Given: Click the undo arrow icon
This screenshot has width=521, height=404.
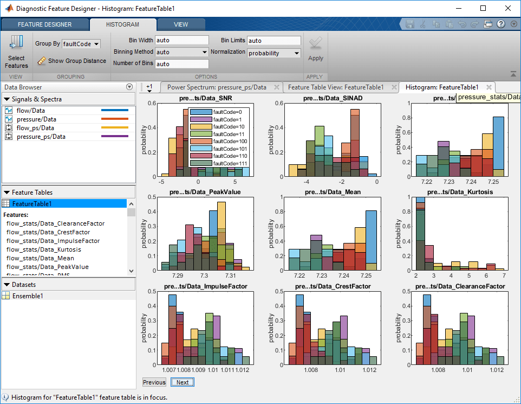Looking at the screenshot, I should click(x=462, y=24).
